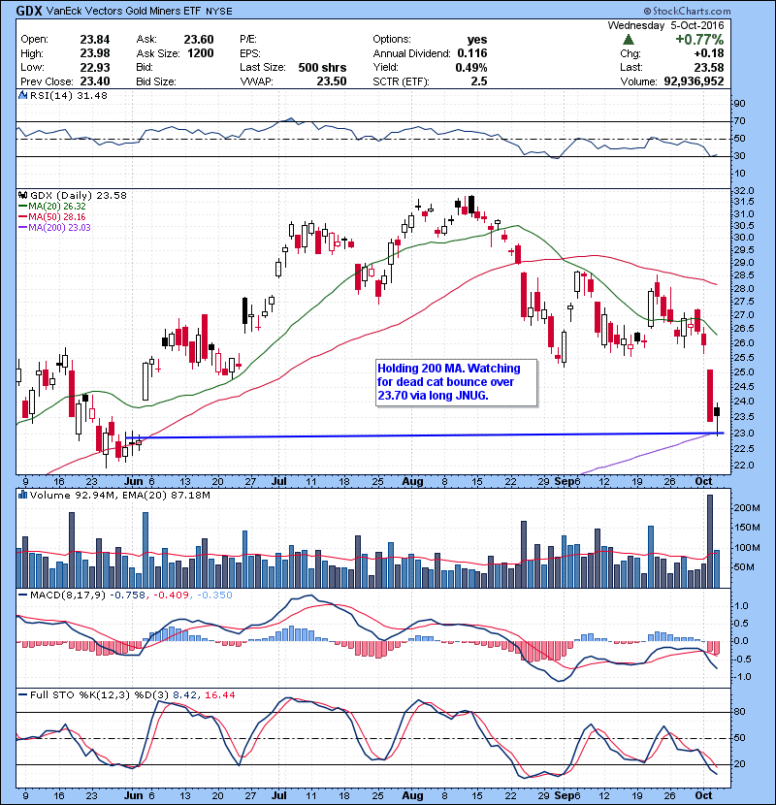776x805 pixels.
Task: Click the Ask value 23.60
Action: (x=199, y=40)
